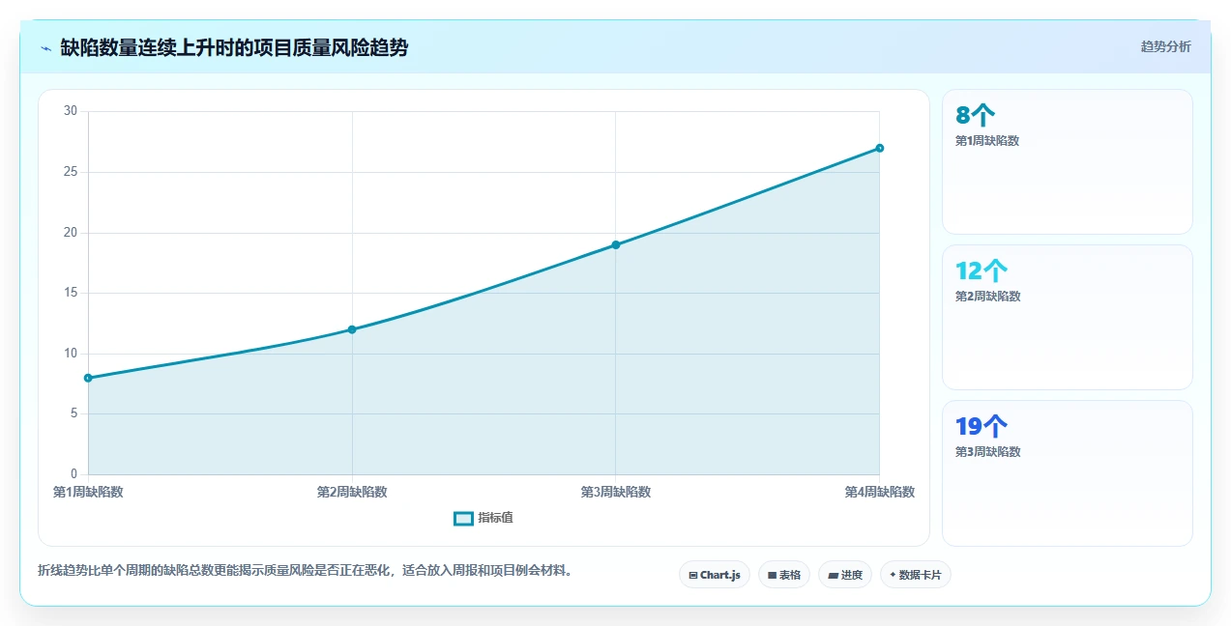Click the description text starting with 折线趋势
1231x626 pixels.
pos(308,570)
